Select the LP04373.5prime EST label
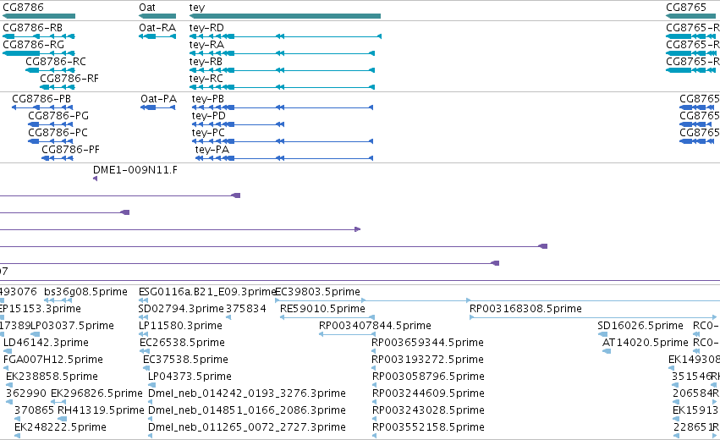Screen dimensions: 720x440 click(190, 377)
